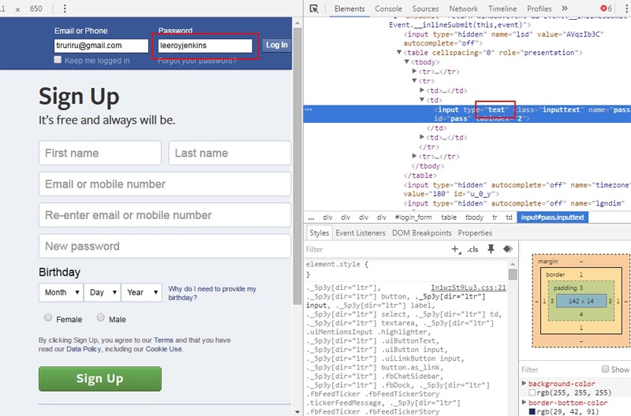Click the Filter field in the computed styles pane
This screenshot has width=631, height=416.
(x=559, y=370)
